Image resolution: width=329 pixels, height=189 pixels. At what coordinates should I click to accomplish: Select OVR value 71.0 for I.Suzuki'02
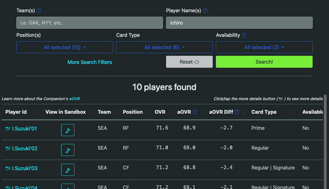(162, 148)
